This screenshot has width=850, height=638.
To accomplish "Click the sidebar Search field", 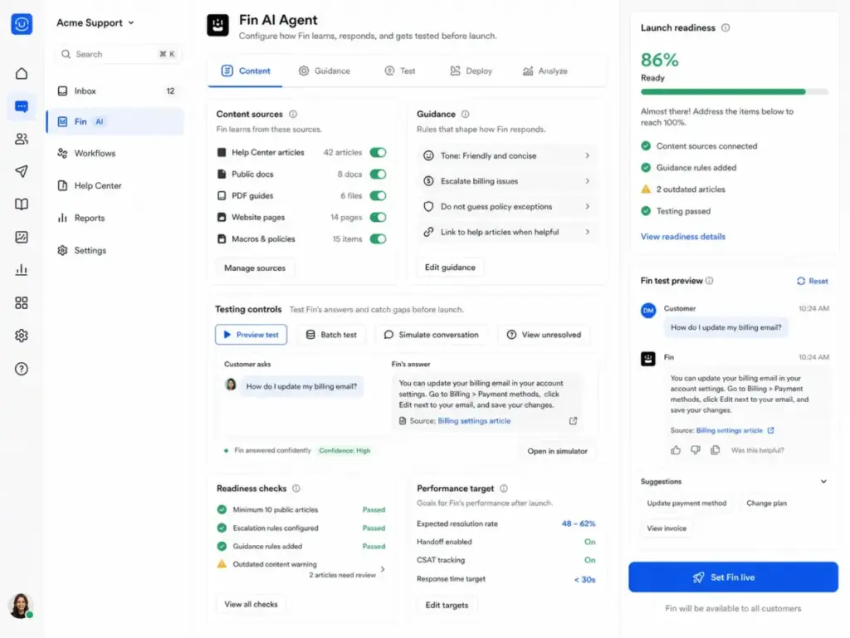I will (118, 54).
